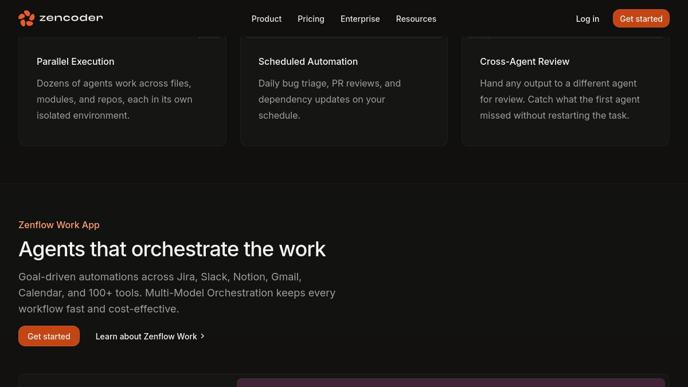Screen dimensions: 688x387
Task: Click the Goal-driven automations paragraph
Action: point(177,292)
